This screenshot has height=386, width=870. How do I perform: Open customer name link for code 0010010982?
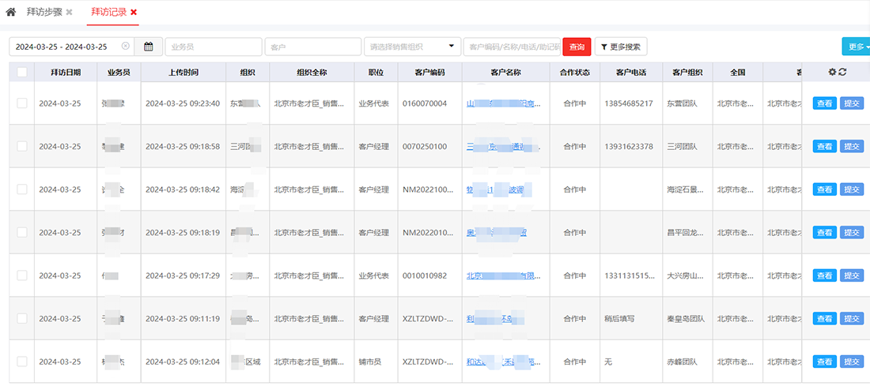[505, 276]
